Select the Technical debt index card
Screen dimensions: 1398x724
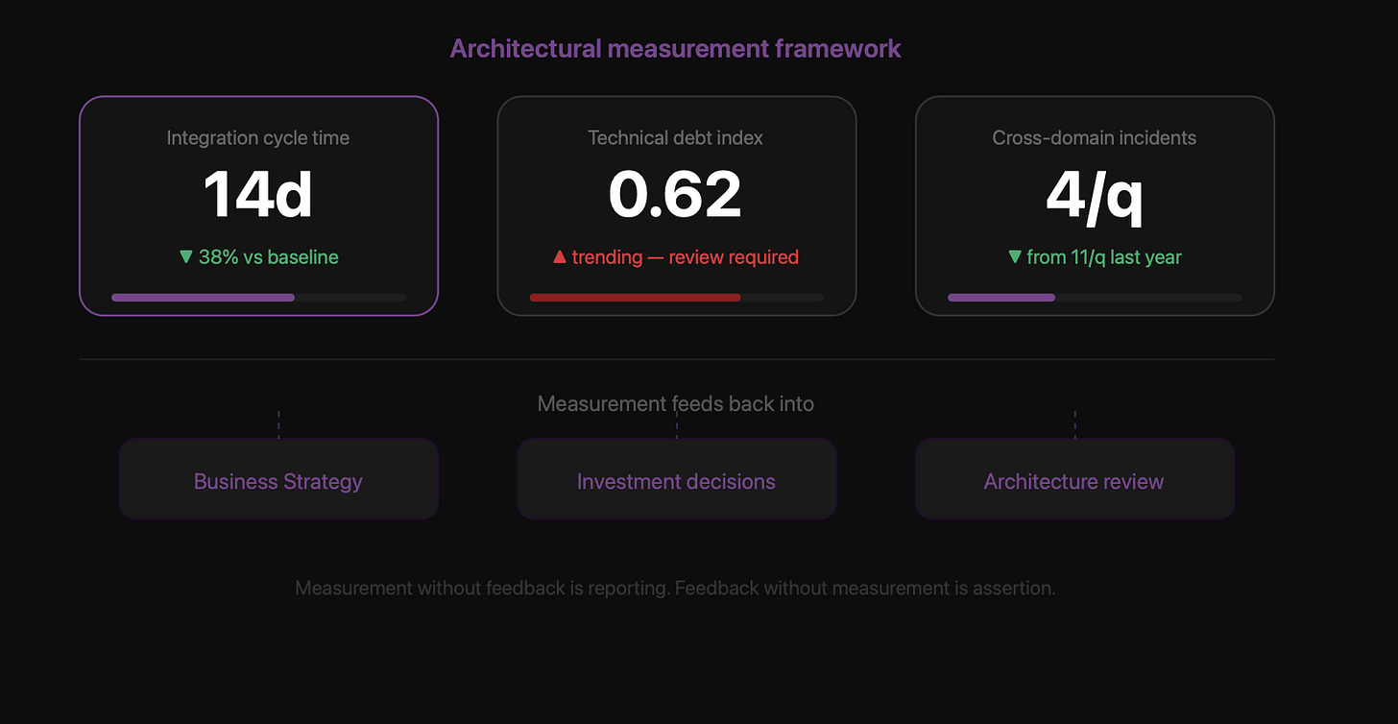click(676, 205)
